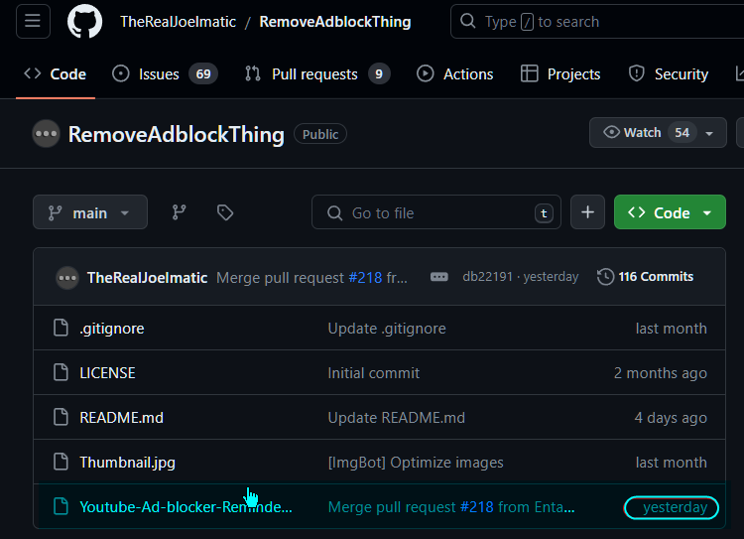The image size is (744, 539).
Task: Click the Public visibility label
Action: pyautogui.click(x=320, y=134)
